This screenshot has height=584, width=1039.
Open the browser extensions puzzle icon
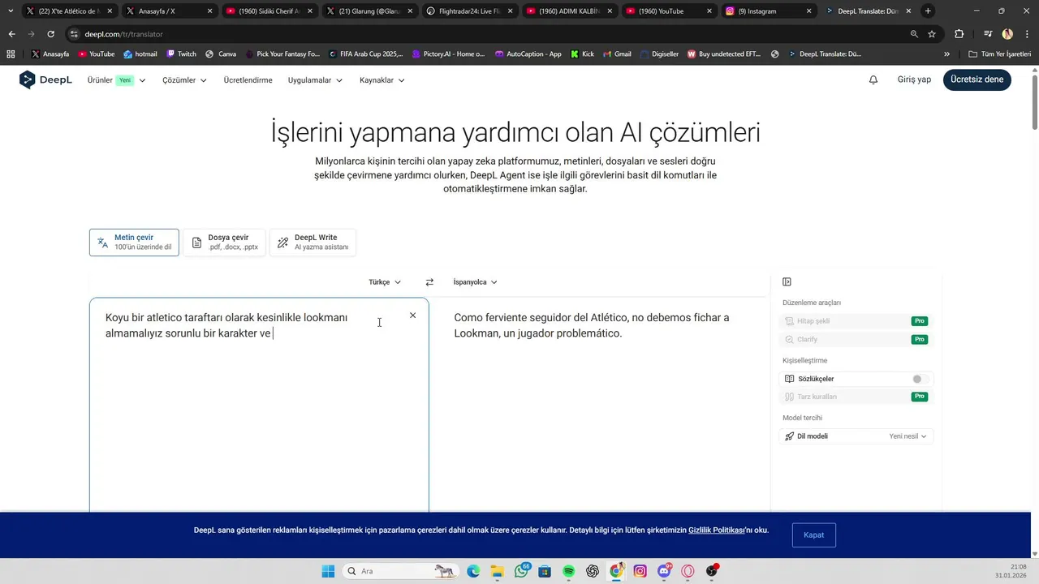(x=959, y=34)
